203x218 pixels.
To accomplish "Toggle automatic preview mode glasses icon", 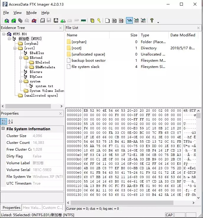I will coord(129,20).
